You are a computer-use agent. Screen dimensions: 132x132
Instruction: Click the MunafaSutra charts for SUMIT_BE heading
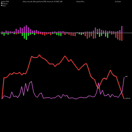coord(43,2)
